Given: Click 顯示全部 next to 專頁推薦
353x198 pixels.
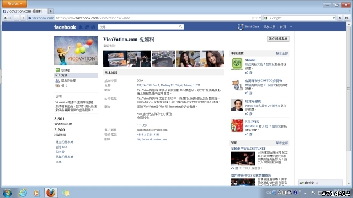Looking at the screenshot, I should 282,54.
